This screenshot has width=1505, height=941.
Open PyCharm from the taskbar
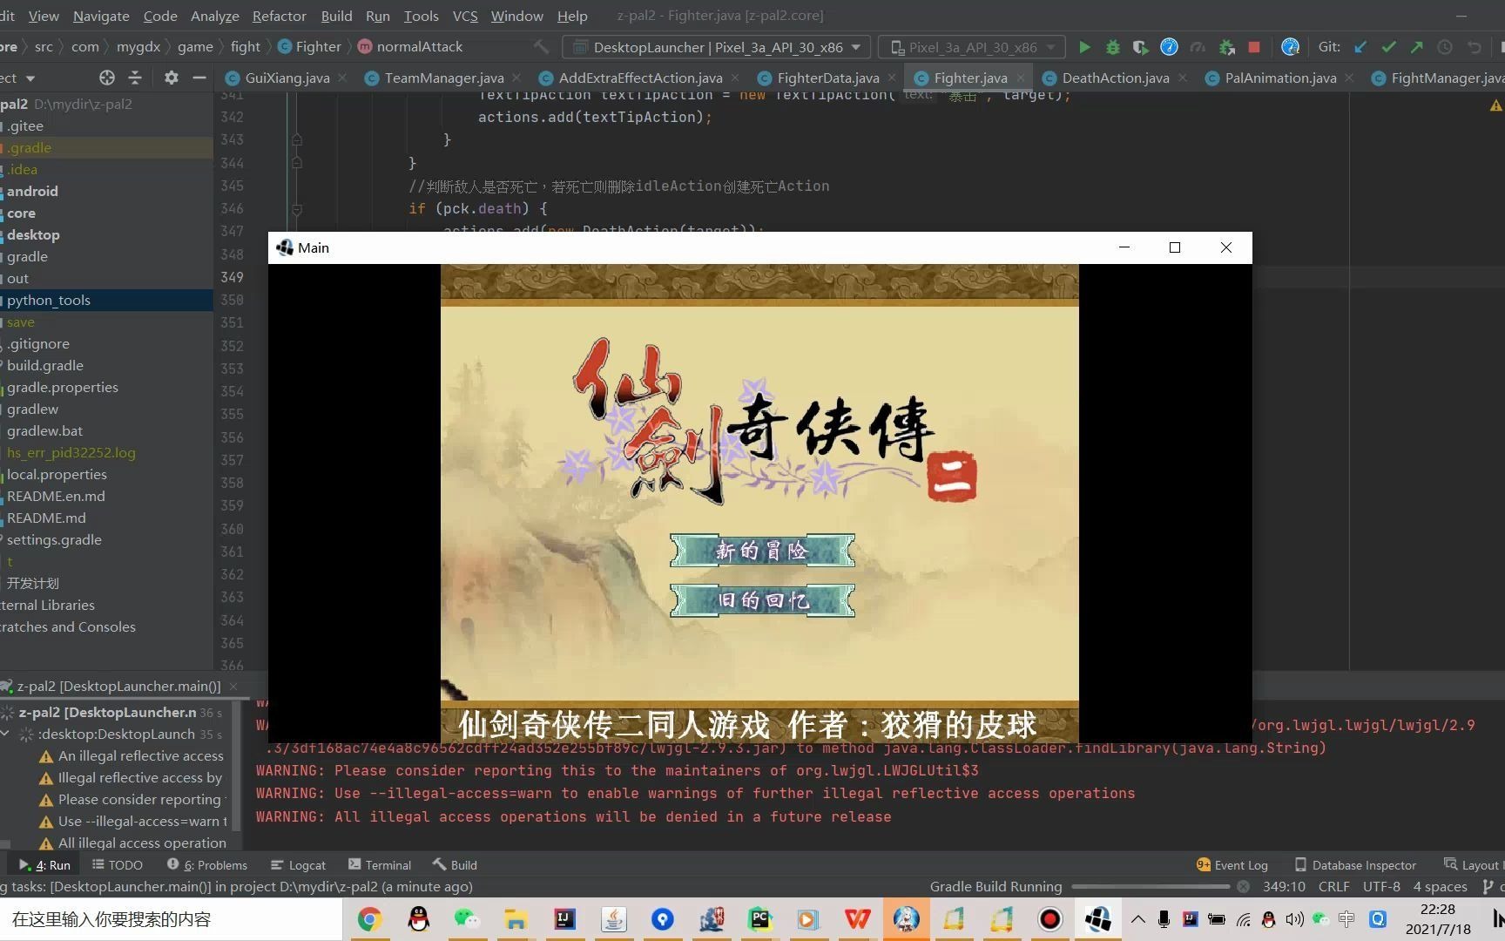point(759,919)
